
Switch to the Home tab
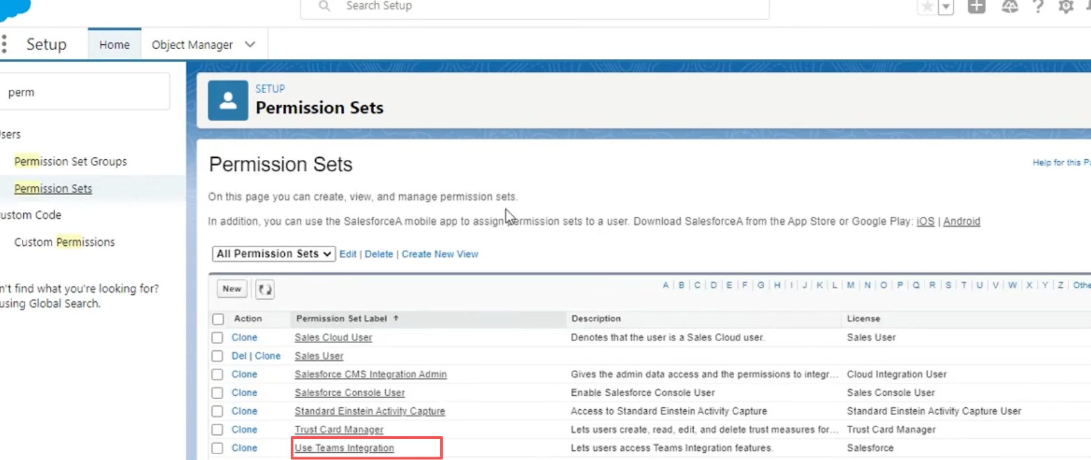114,44
